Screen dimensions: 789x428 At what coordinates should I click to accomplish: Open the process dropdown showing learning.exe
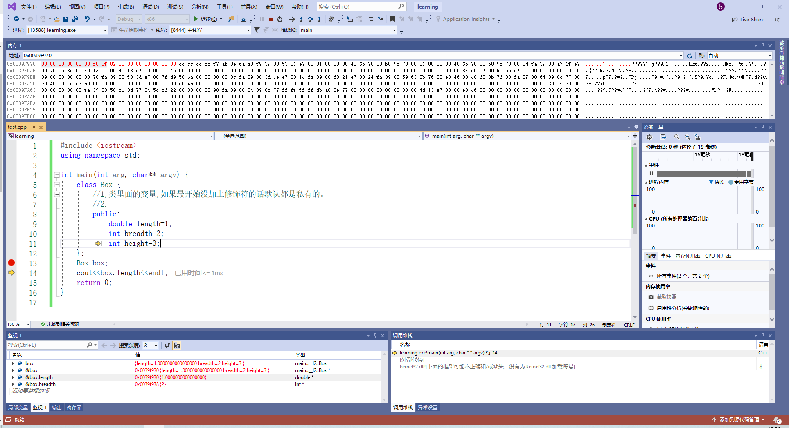point(67,30)
